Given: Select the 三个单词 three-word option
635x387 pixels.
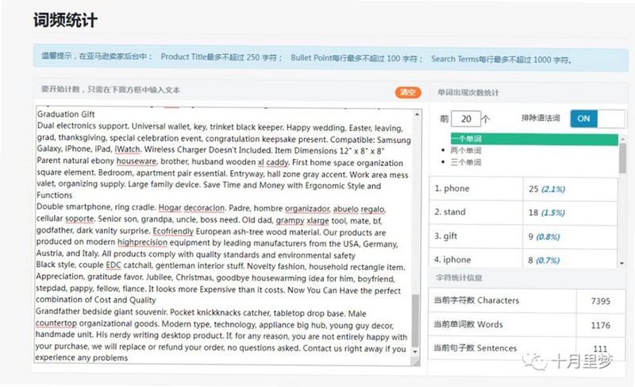Looking at the screenshot, I should pos(466,162).
